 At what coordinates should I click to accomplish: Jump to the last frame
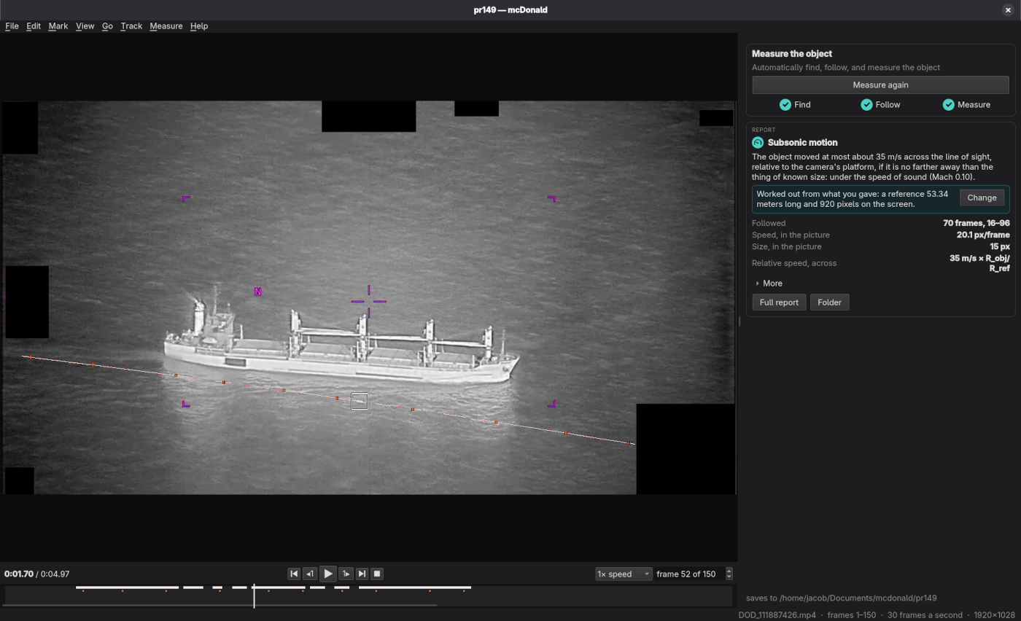362,574
